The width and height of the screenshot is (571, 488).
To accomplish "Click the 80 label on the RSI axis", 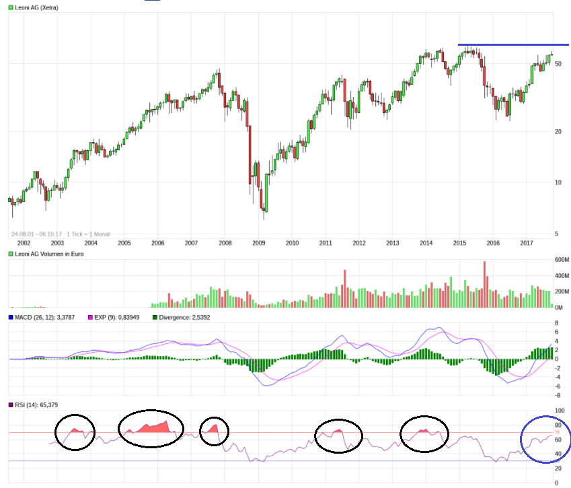I will (x=558, y=425).
